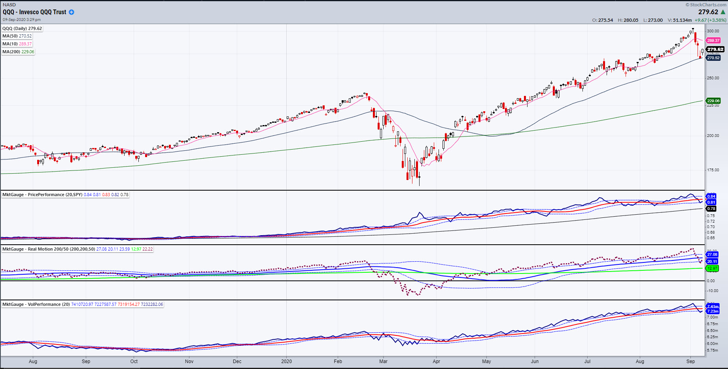The height and width of the screenshot is (369, 728).
Task: Select the MA(10) legend label
Action: (x=17, y=44)
